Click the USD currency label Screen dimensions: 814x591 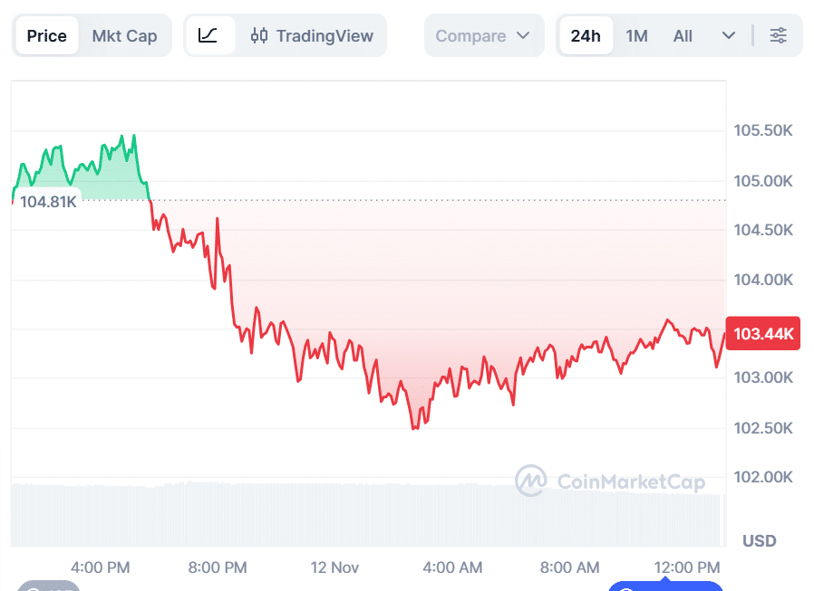[758, 540]
